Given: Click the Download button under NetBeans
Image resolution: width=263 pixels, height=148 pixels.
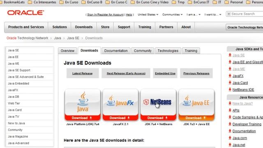Looking at the screenshot, I should pyautogui.click(x=158, y=118).
